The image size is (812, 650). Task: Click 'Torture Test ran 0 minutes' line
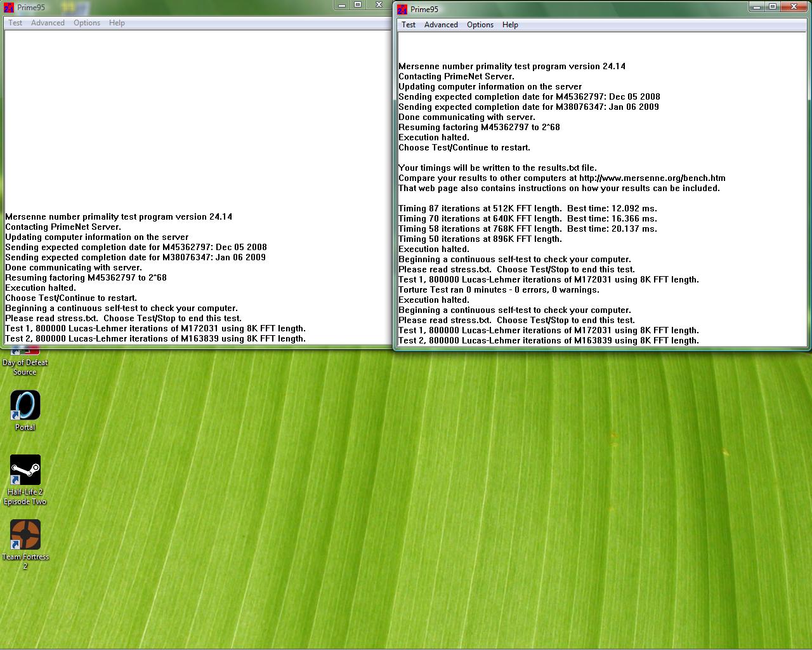499,290
